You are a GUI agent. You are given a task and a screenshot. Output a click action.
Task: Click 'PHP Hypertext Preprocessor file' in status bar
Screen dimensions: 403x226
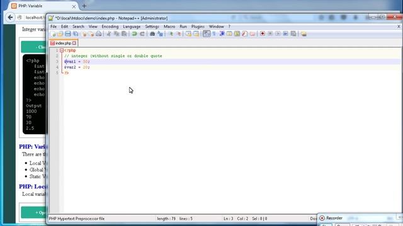77,218
